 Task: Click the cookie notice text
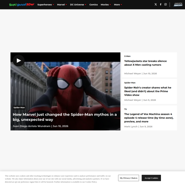tap(58, 179)
